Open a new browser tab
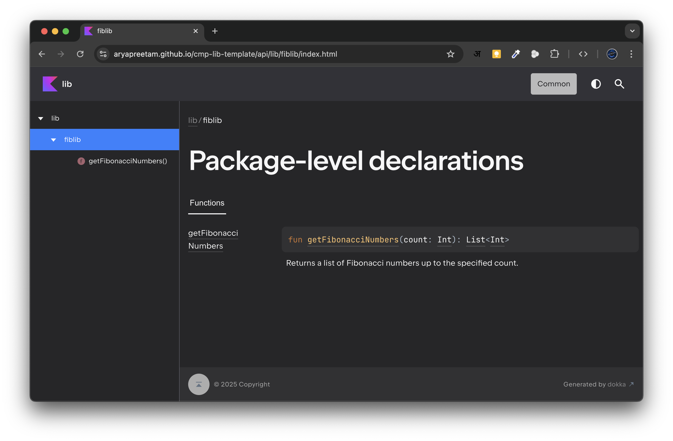Screen dimensions: 673x441 tap(215, 31)
